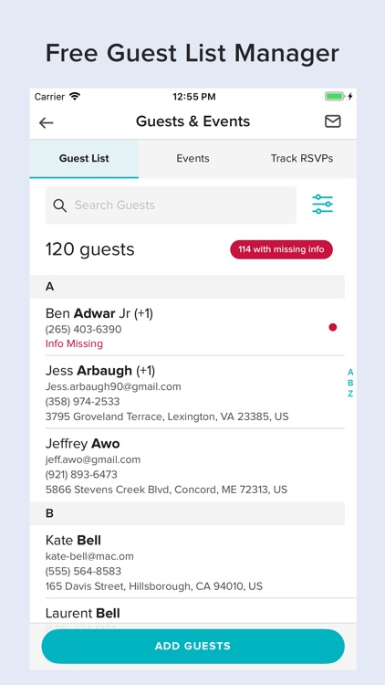The image size is (385, 685).
Task: Open Jeffrey Awo guest entry
Action: click(187, 465)
